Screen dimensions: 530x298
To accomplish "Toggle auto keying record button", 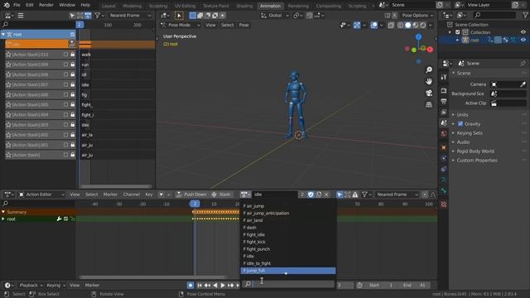I will click(190, 285).
